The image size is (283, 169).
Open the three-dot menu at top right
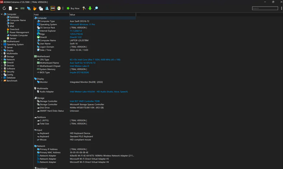click(x=281, y=8)
